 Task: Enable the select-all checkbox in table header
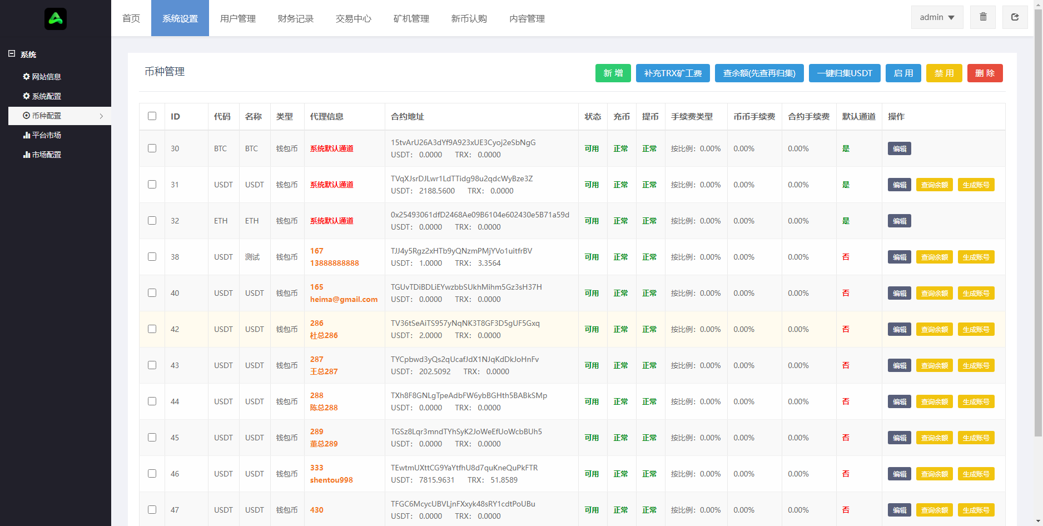tap(152, 116)
